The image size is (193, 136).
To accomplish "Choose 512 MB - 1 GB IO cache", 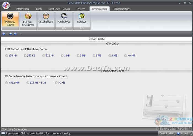I will [x=36, y=83].
